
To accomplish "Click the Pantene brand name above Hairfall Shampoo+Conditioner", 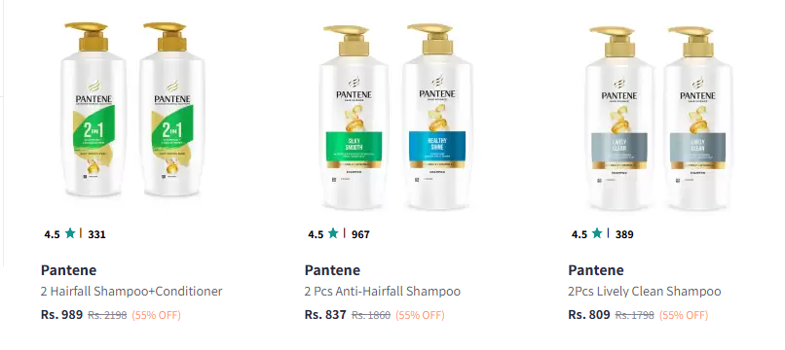I will (x=68, y=270).
